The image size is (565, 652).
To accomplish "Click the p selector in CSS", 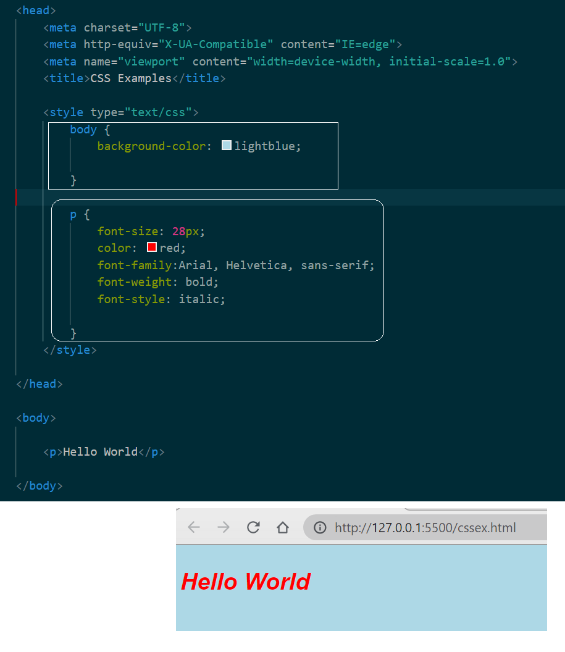I will click(73, 215).
